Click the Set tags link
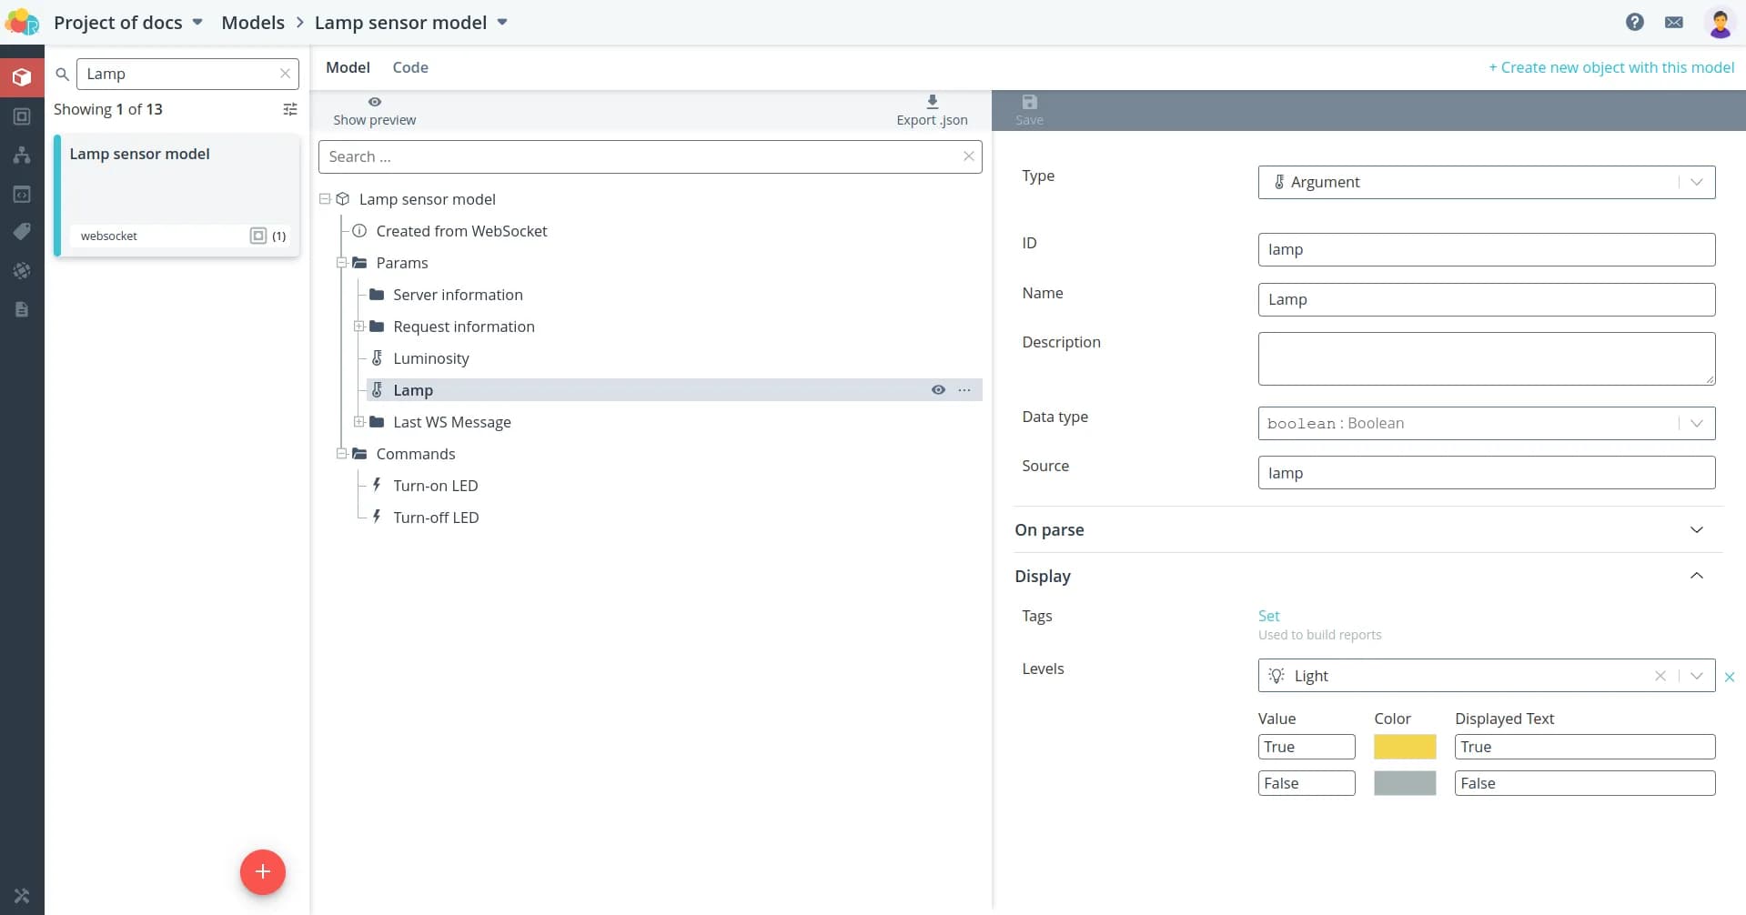Image resolution: width=1746 pixels, height=915 pixels. point(1268,616)
